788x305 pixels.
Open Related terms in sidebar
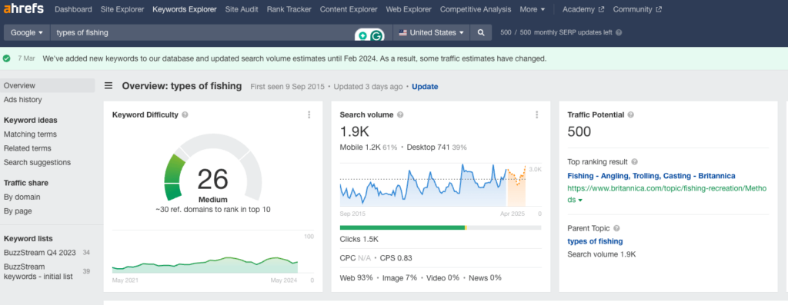27,148
